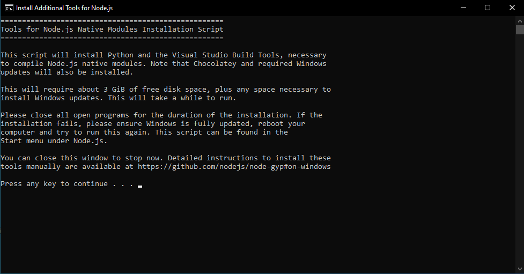
Task: Click the empty black area below the prompt
Action: tap(257, 231)
